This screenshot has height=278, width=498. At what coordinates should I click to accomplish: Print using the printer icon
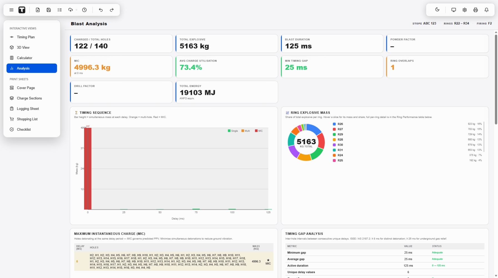coord(476,10)
